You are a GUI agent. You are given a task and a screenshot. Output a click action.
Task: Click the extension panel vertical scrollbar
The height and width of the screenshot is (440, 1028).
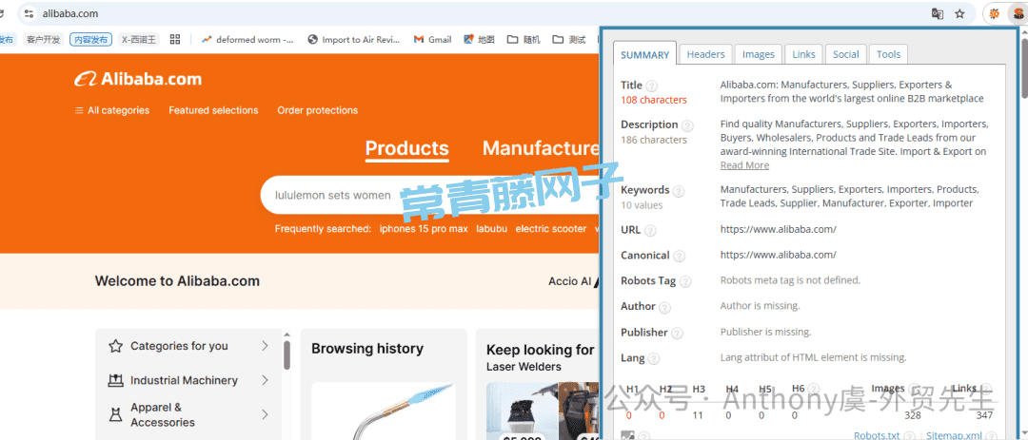pos(1023,68)
